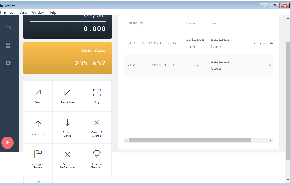Select the date 2023-05-15T23:25:09

[x=152, y=43]
